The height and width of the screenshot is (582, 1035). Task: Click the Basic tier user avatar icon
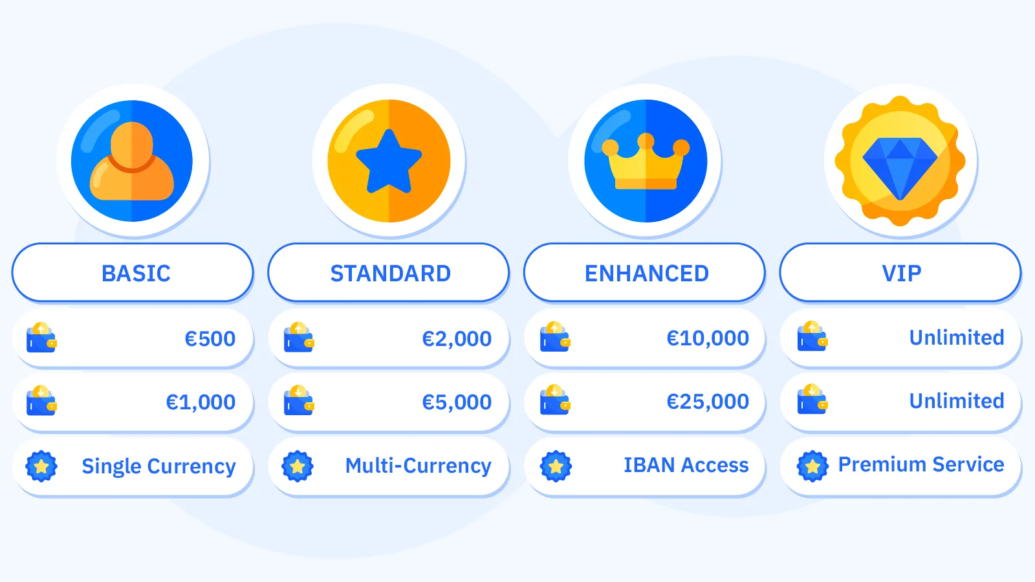point(132,161)
